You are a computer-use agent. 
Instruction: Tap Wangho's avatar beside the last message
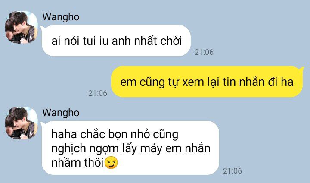(22, 123)
